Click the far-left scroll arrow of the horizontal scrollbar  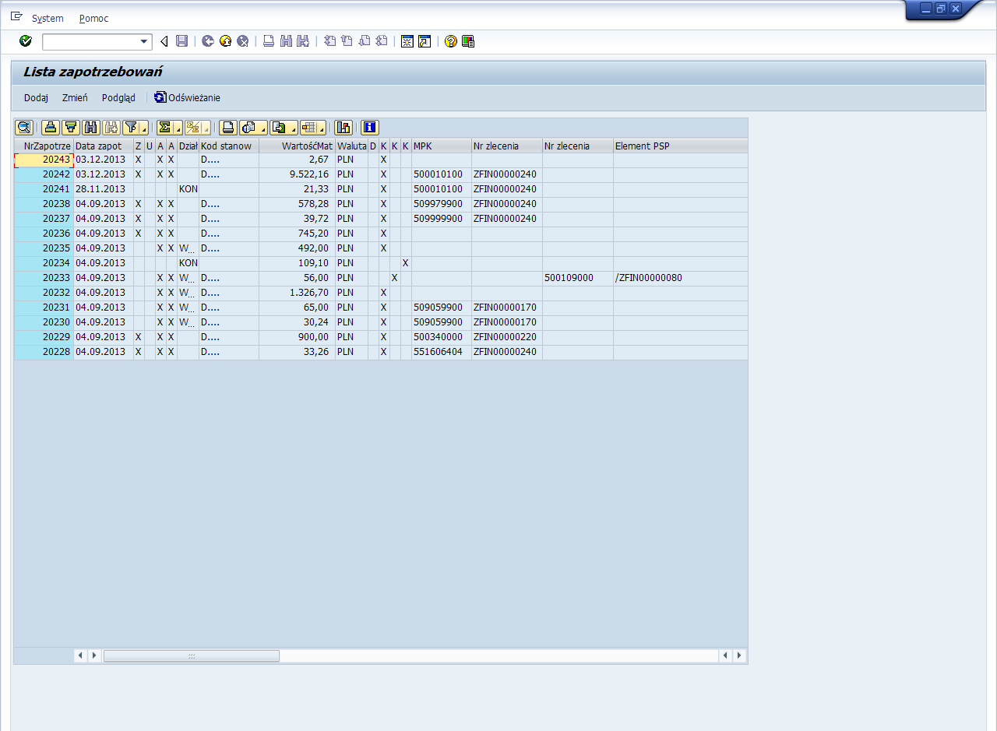[x=81, y=655]
